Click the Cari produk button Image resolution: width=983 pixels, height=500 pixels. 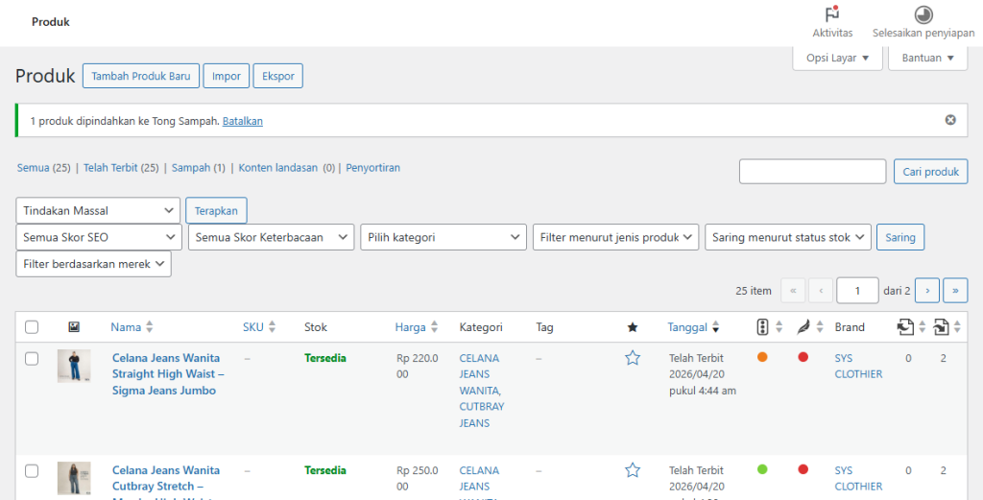point(930,172)
